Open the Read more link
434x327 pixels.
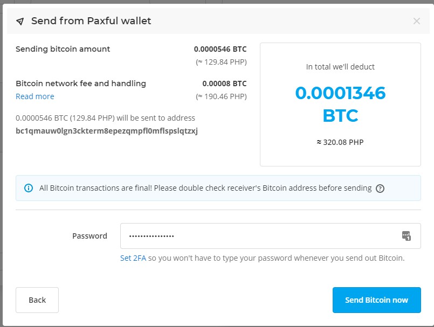pos(35,96)
